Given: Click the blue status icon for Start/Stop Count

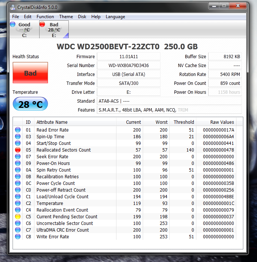Looking at the screenshot, I should click(x=18, y=143).
